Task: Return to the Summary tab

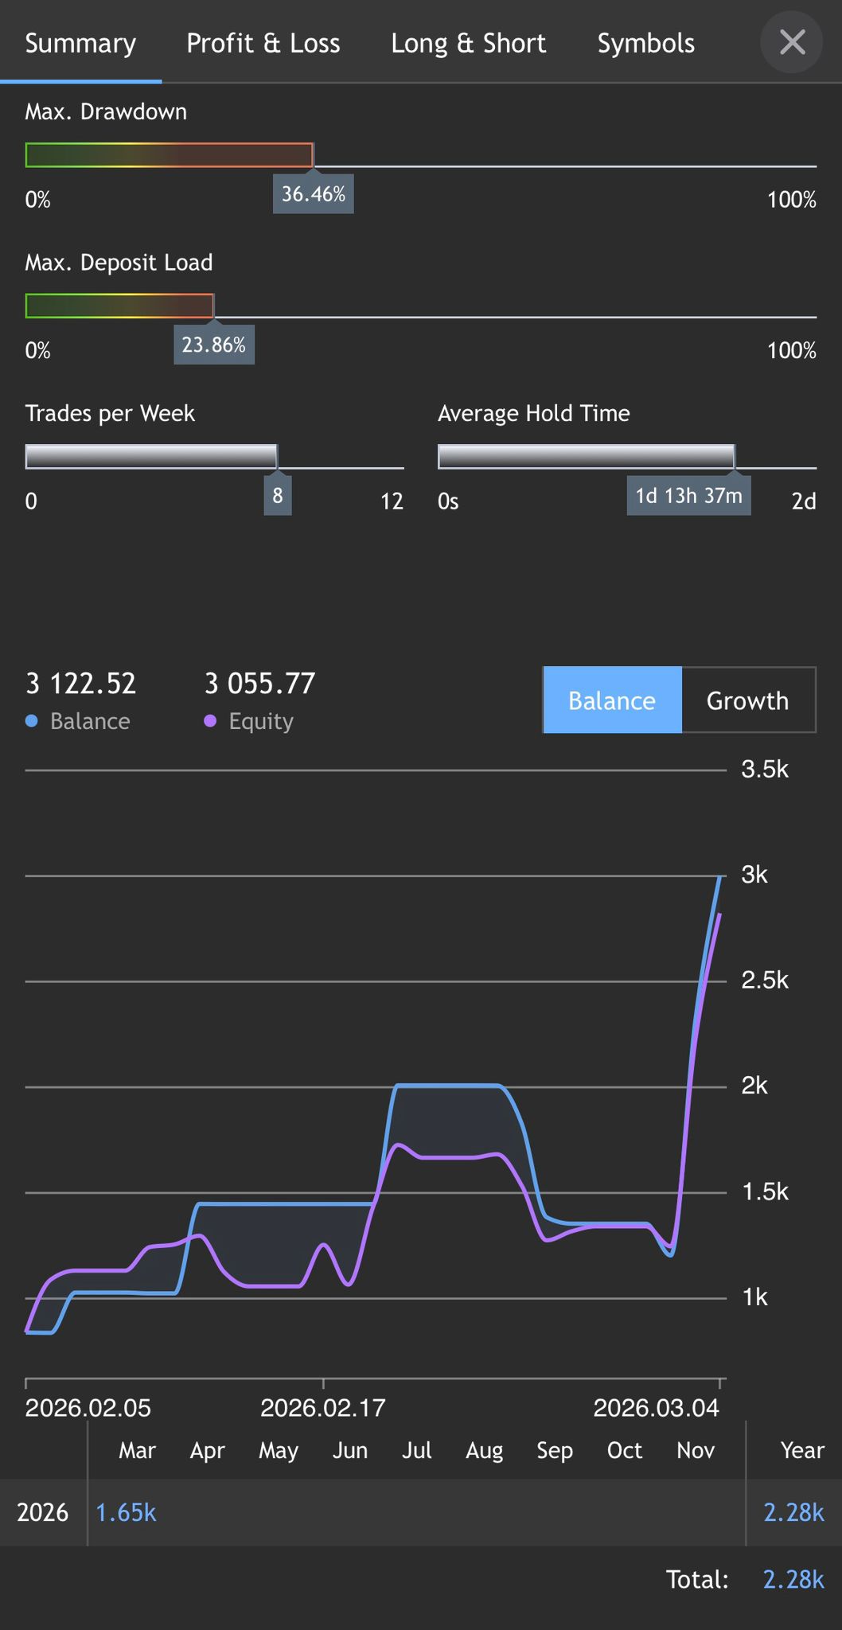Action: point(80,43)
